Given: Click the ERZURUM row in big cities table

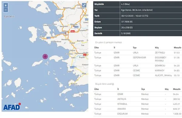Looking at the screenshot, I should tap(137, 114).
